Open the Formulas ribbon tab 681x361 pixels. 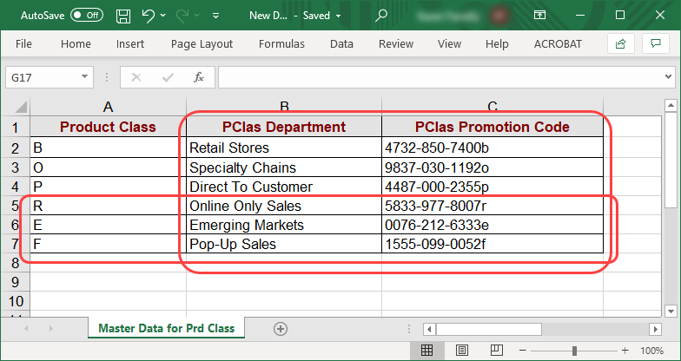281,44
